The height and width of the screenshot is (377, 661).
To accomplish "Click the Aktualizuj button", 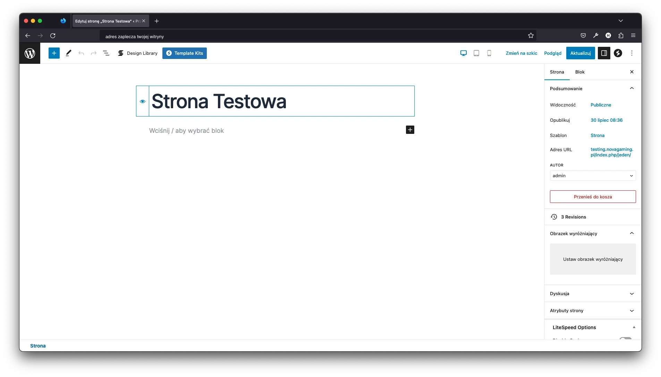I will click(581, 53).
